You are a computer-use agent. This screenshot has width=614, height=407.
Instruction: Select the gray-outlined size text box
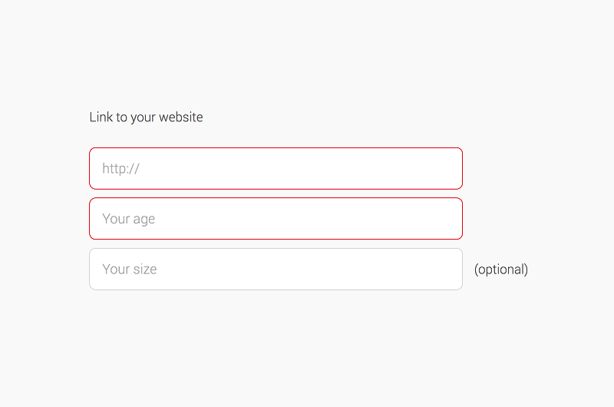(x=276, y=270)
